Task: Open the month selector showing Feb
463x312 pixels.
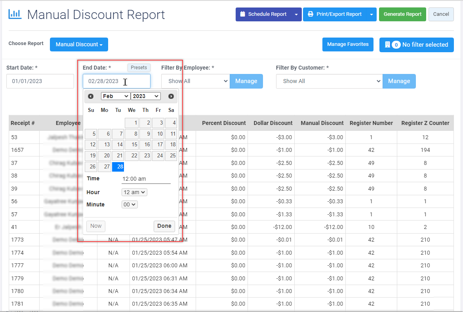Action: [115, 96]
